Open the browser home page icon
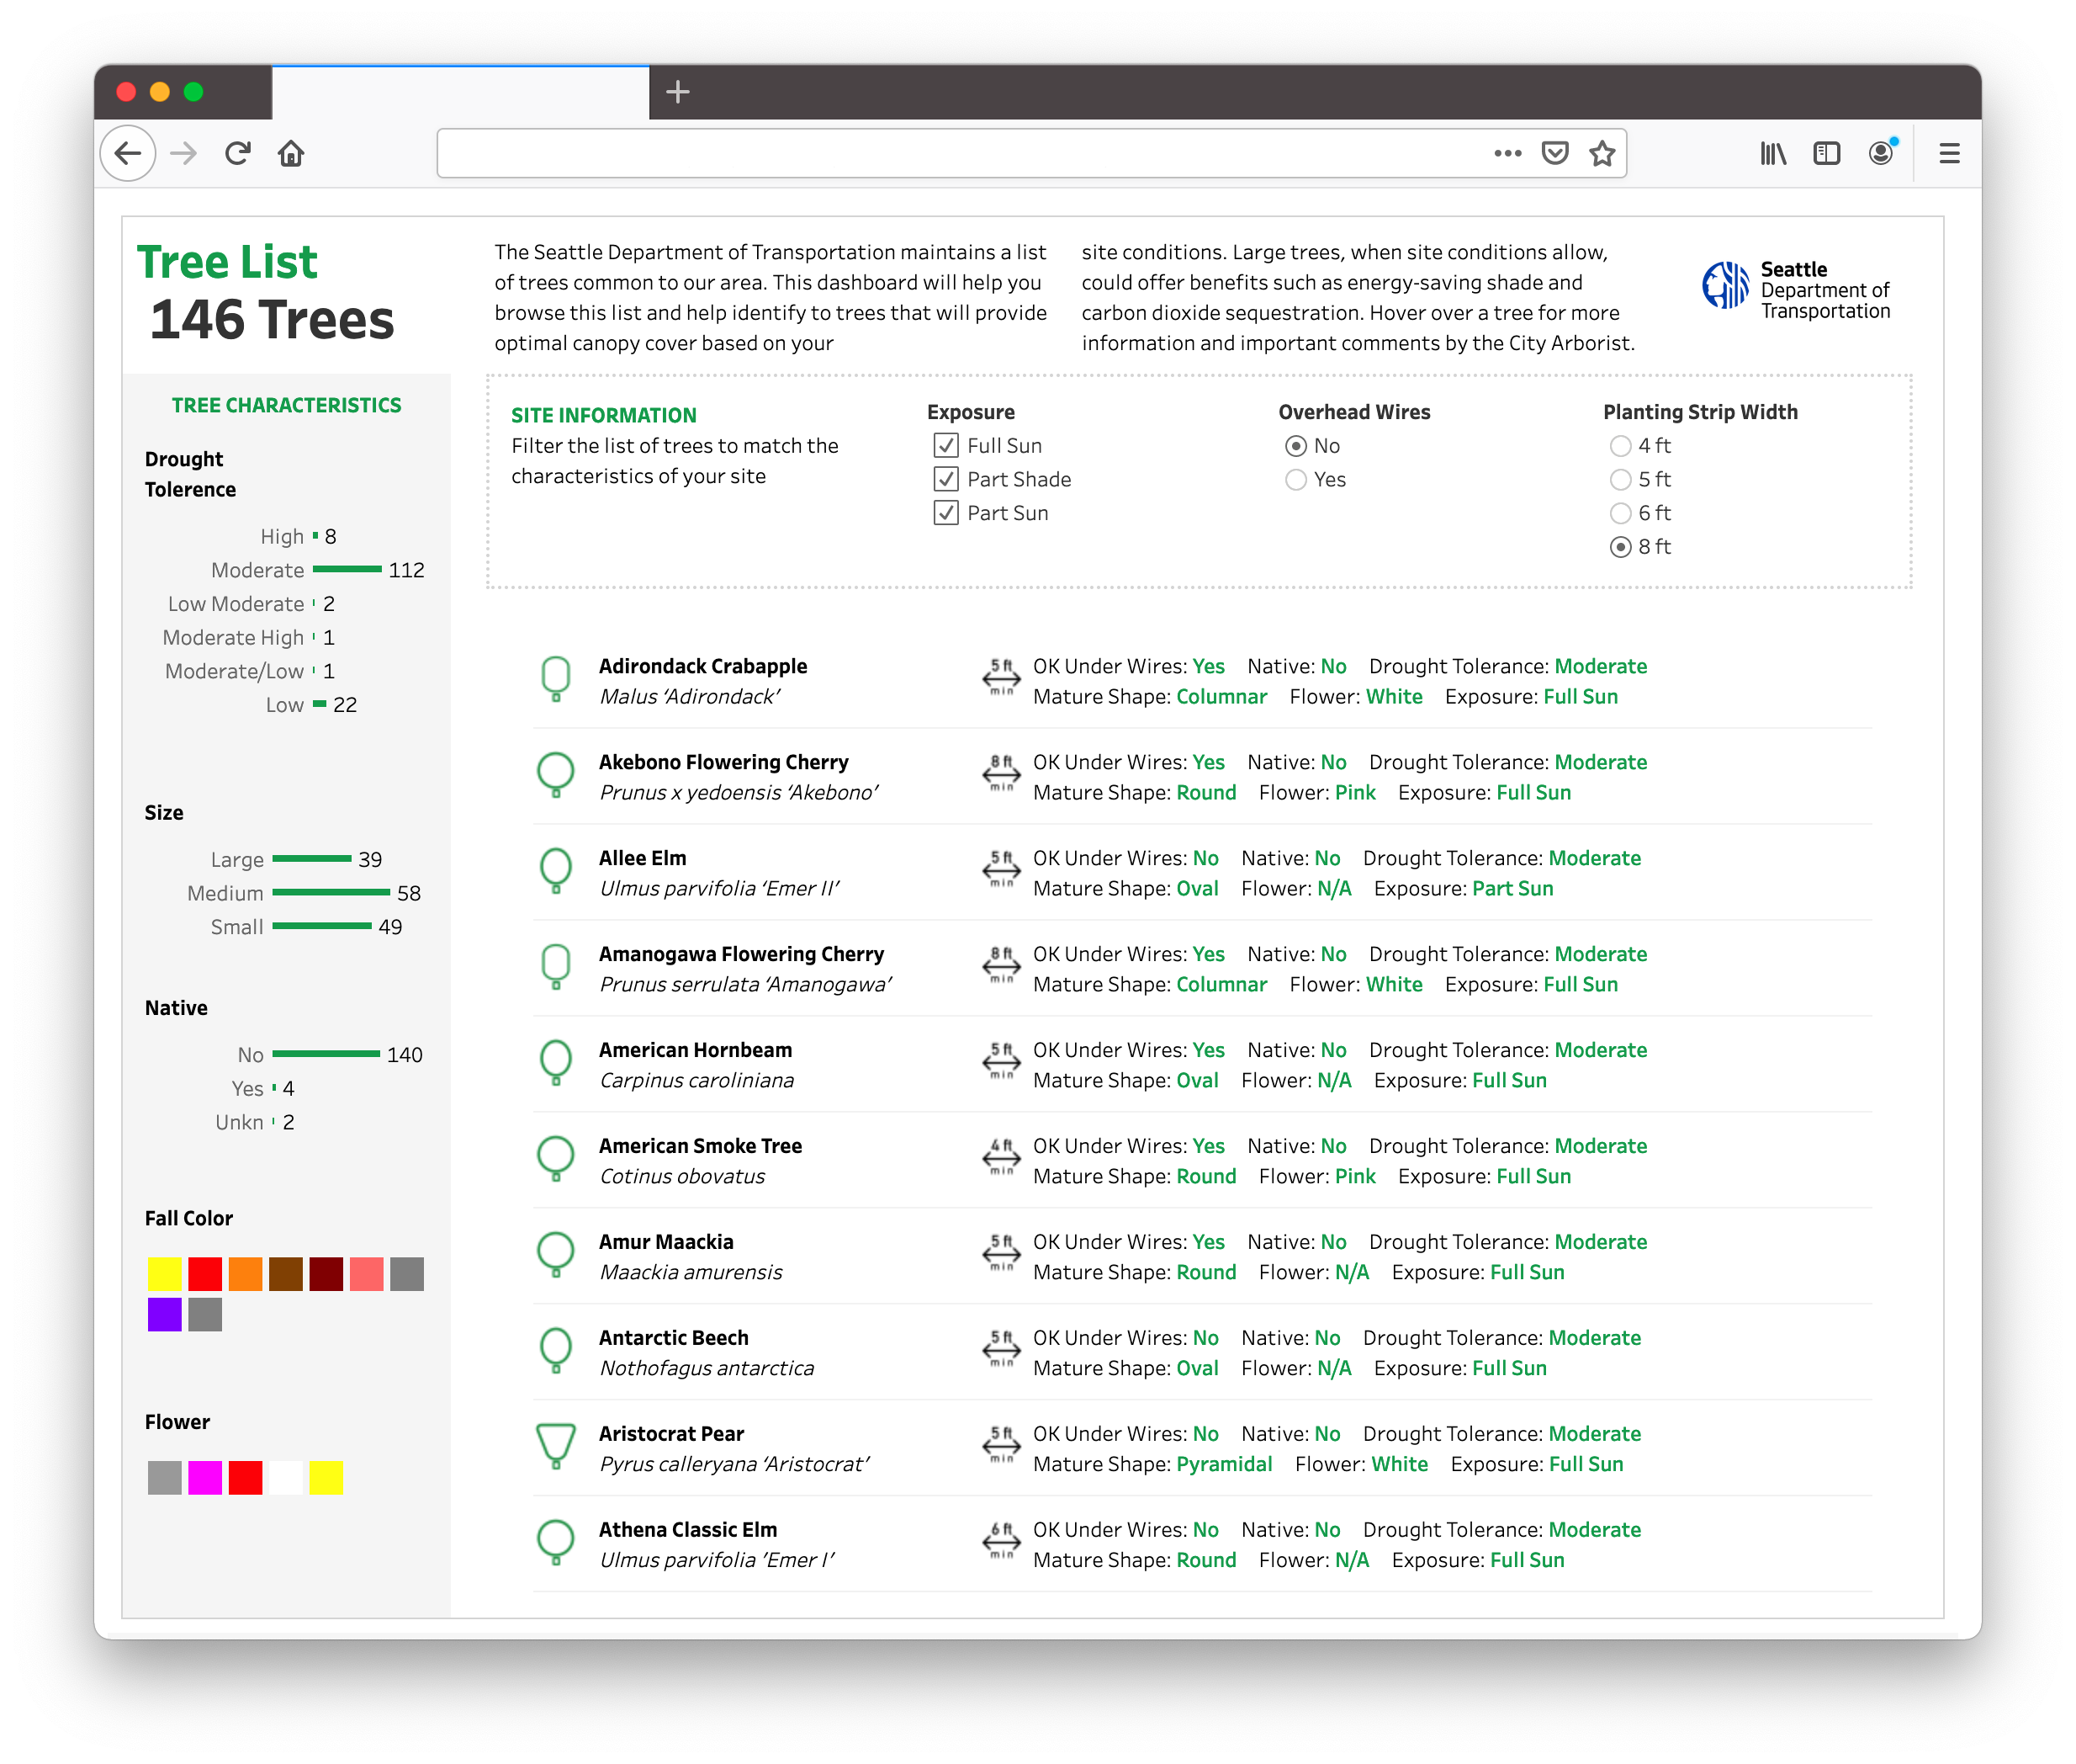This screenshot has width=2076, height=1764. (291, 153)
